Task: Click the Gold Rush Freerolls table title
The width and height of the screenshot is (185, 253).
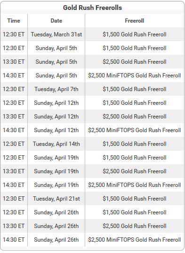Action: pos(92,8)
